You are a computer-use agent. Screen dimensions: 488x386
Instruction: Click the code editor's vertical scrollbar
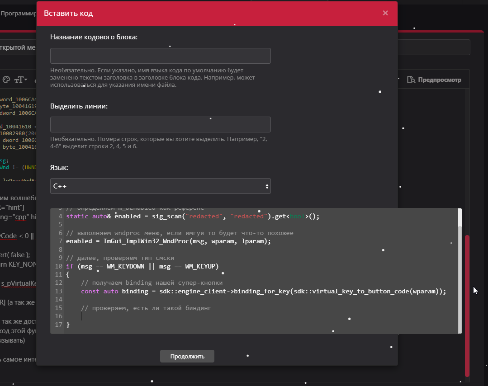point(460,271)
